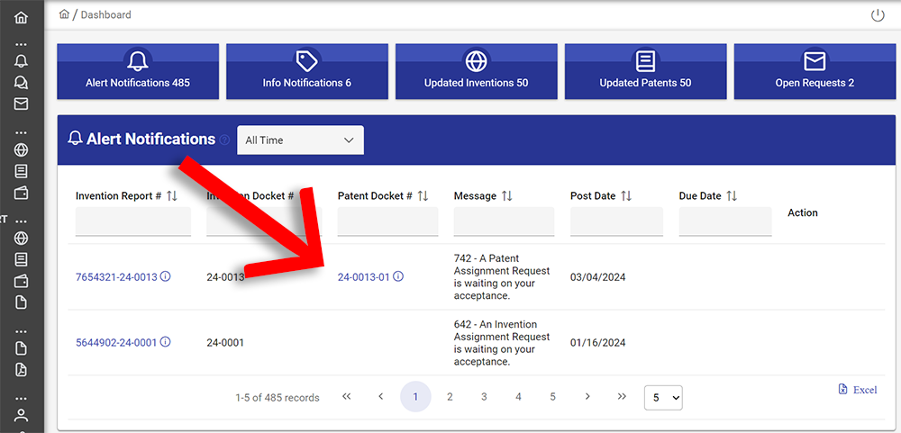Sort by Post Date column

coord(626,196)
